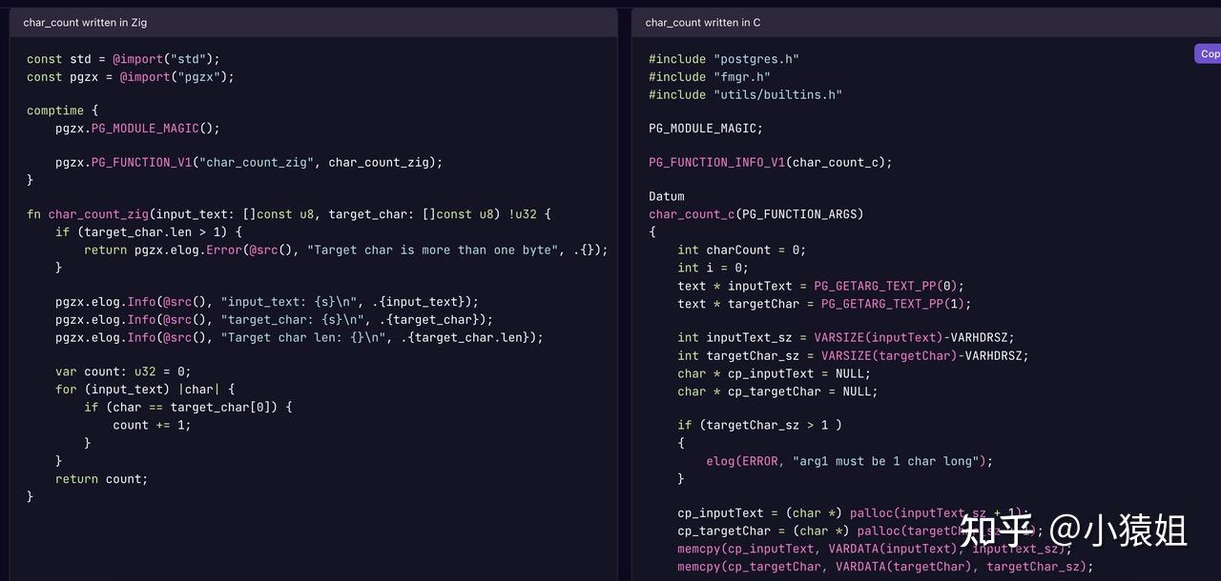Click the '#include "utils/builtins.h"' line
This screenshot has height=581, width=1221.
click(x=746, y=94)
